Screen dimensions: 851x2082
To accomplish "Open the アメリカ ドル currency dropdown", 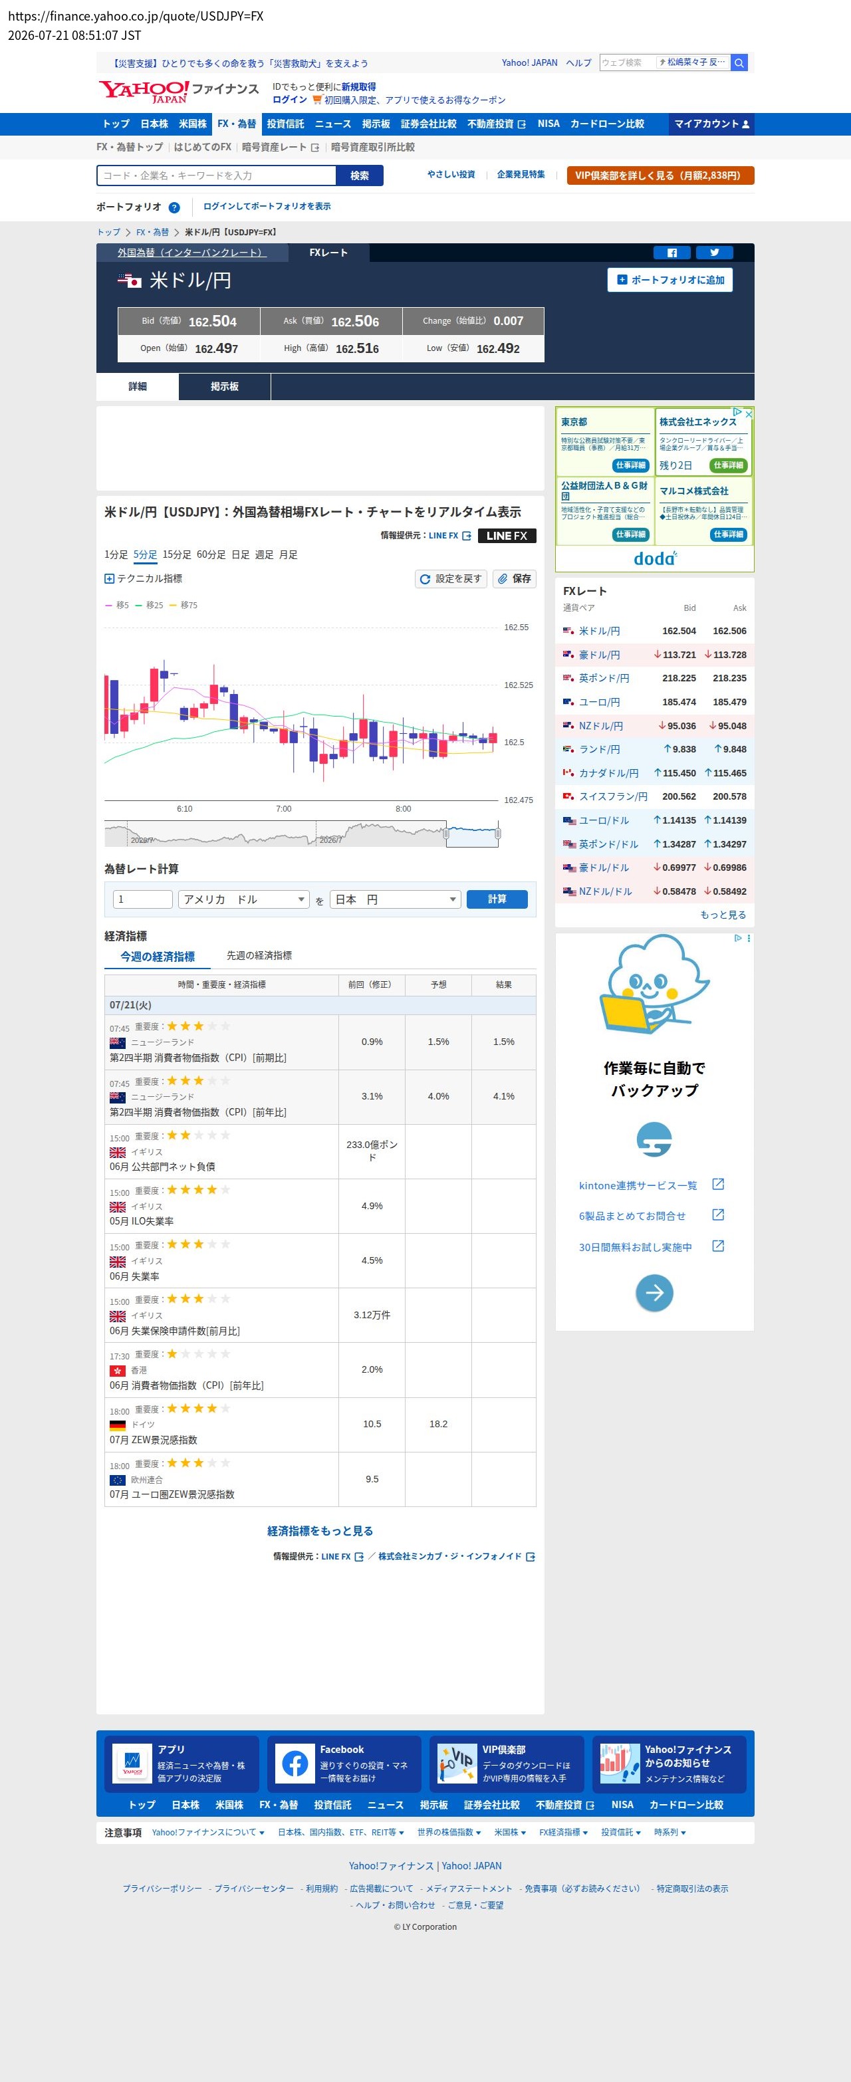I will pyautogui.click(x=244, y=899).
